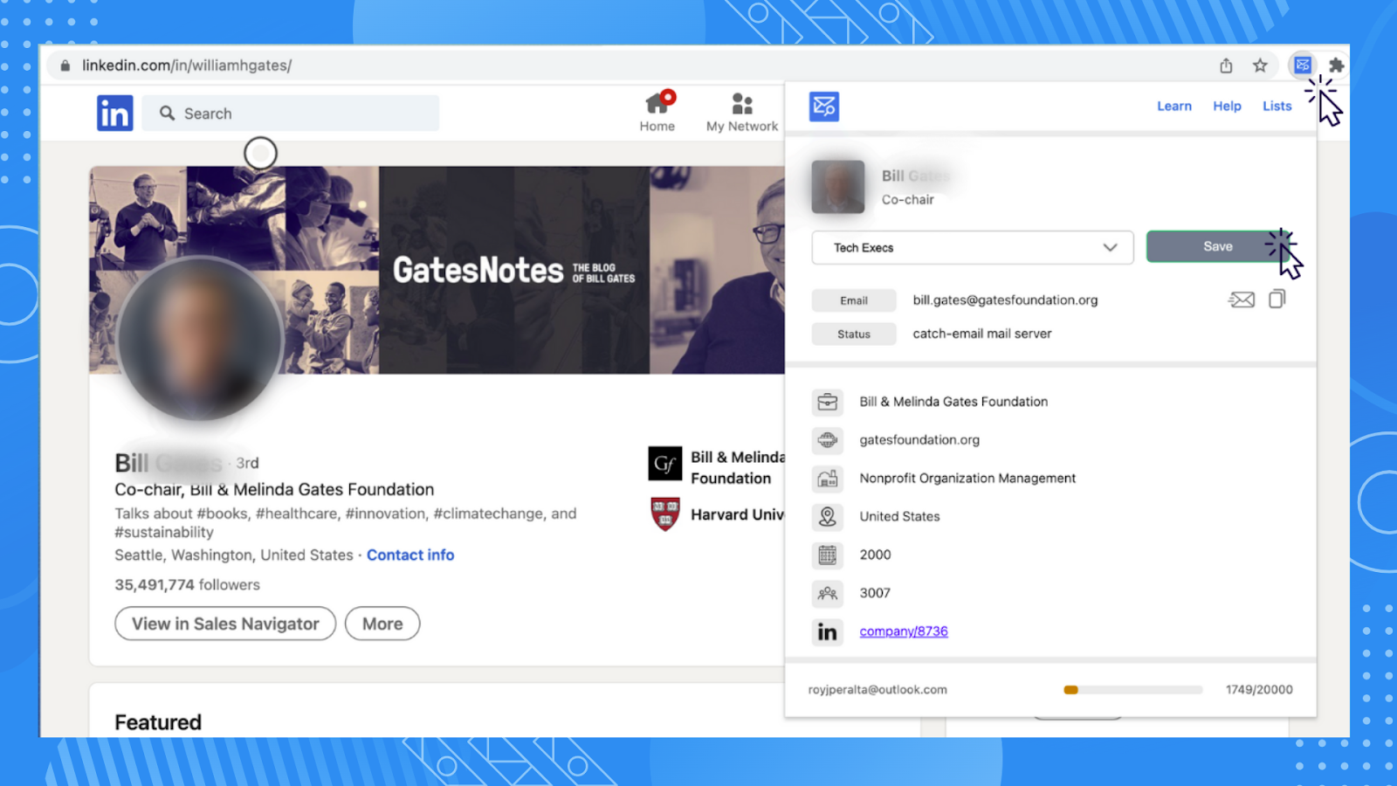This screenshot has width=1397, height=786.
Task: Click Nonprofit Organization Management text
Action: (x=967, y=479)
